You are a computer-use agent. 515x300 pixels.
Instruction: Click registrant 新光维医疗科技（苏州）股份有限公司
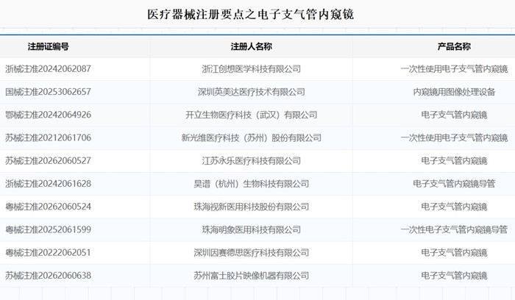click(252, 137)
